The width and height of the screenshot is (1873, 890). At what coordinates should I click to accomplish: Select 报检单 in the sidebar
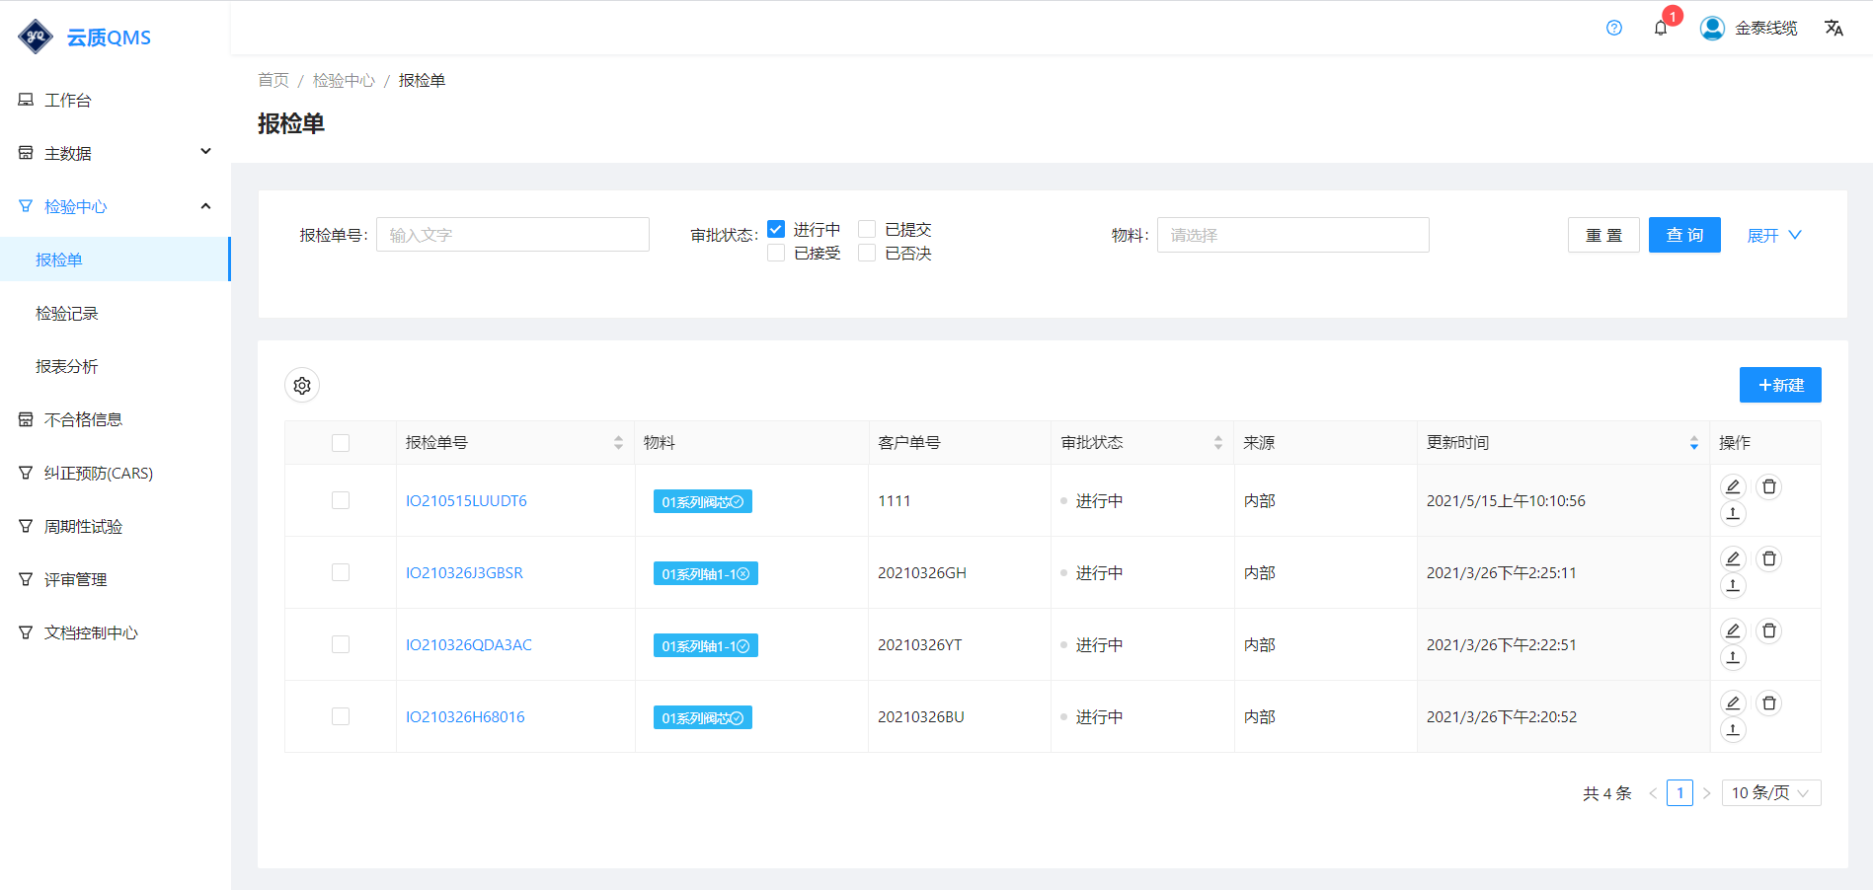tap(116, 260)
